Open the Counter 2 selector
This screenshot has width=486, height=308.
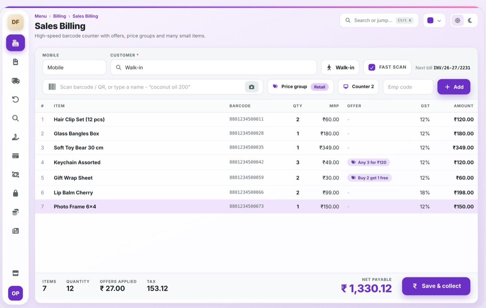point(359,87)
